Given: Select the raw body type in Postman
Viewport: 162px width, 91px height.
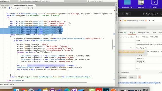Looking at the screenshot, I should pyautogui.click(x=138, y=37).
